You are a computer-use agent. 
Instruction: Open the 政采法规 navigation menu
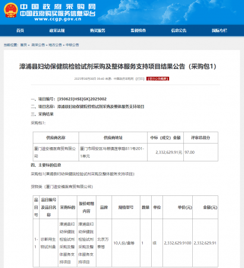(57, 30)
